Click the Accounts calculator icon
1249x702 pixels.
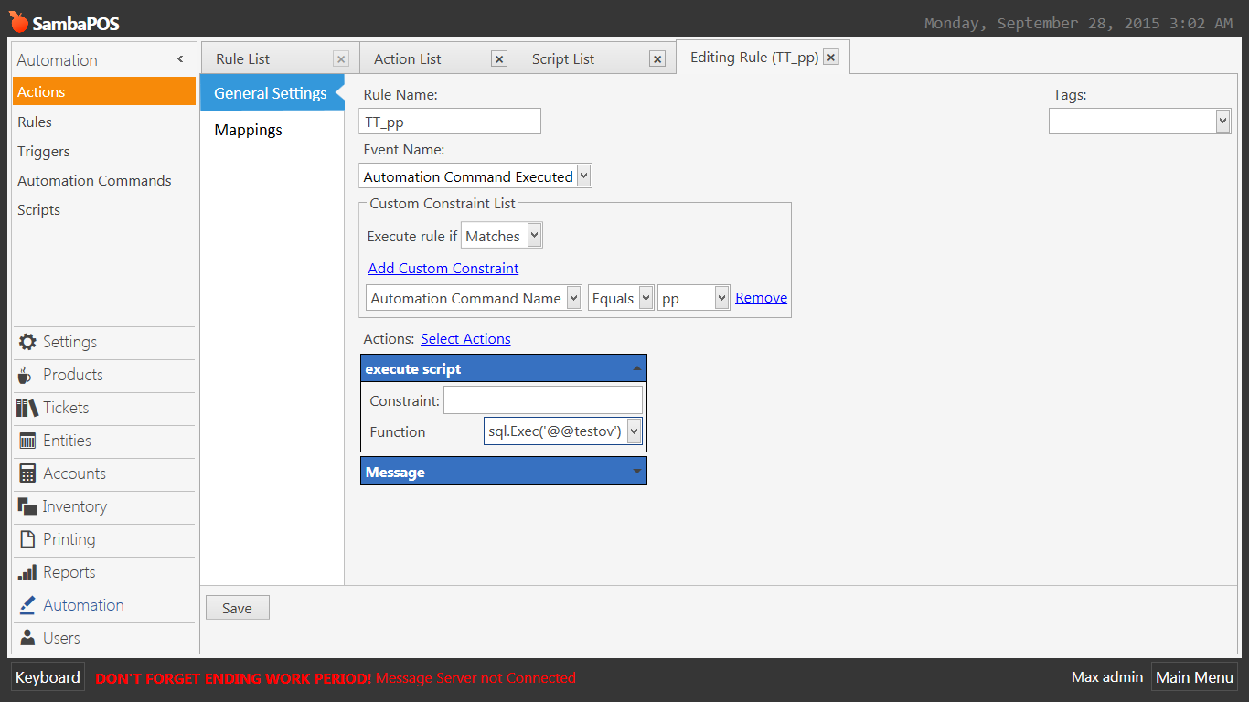pos(27,473)
